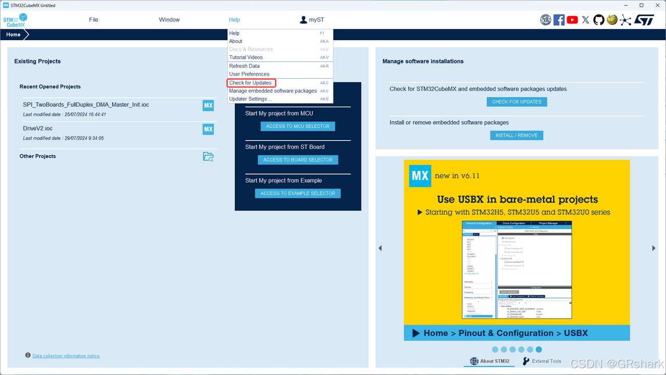Click the Home breadcrumb
666x375 pixels.
[x=14, y=35]
